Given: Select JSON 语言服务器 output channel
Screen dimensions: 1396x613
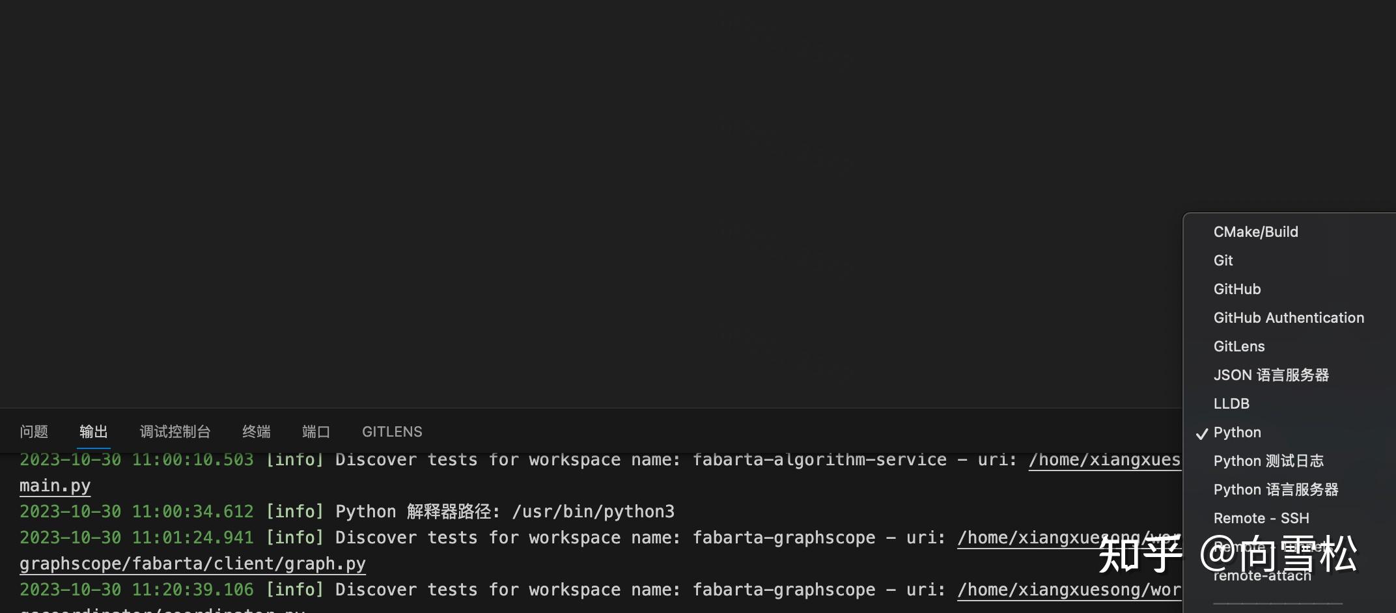Looking at the screenshot, I should pos(1271,375).
